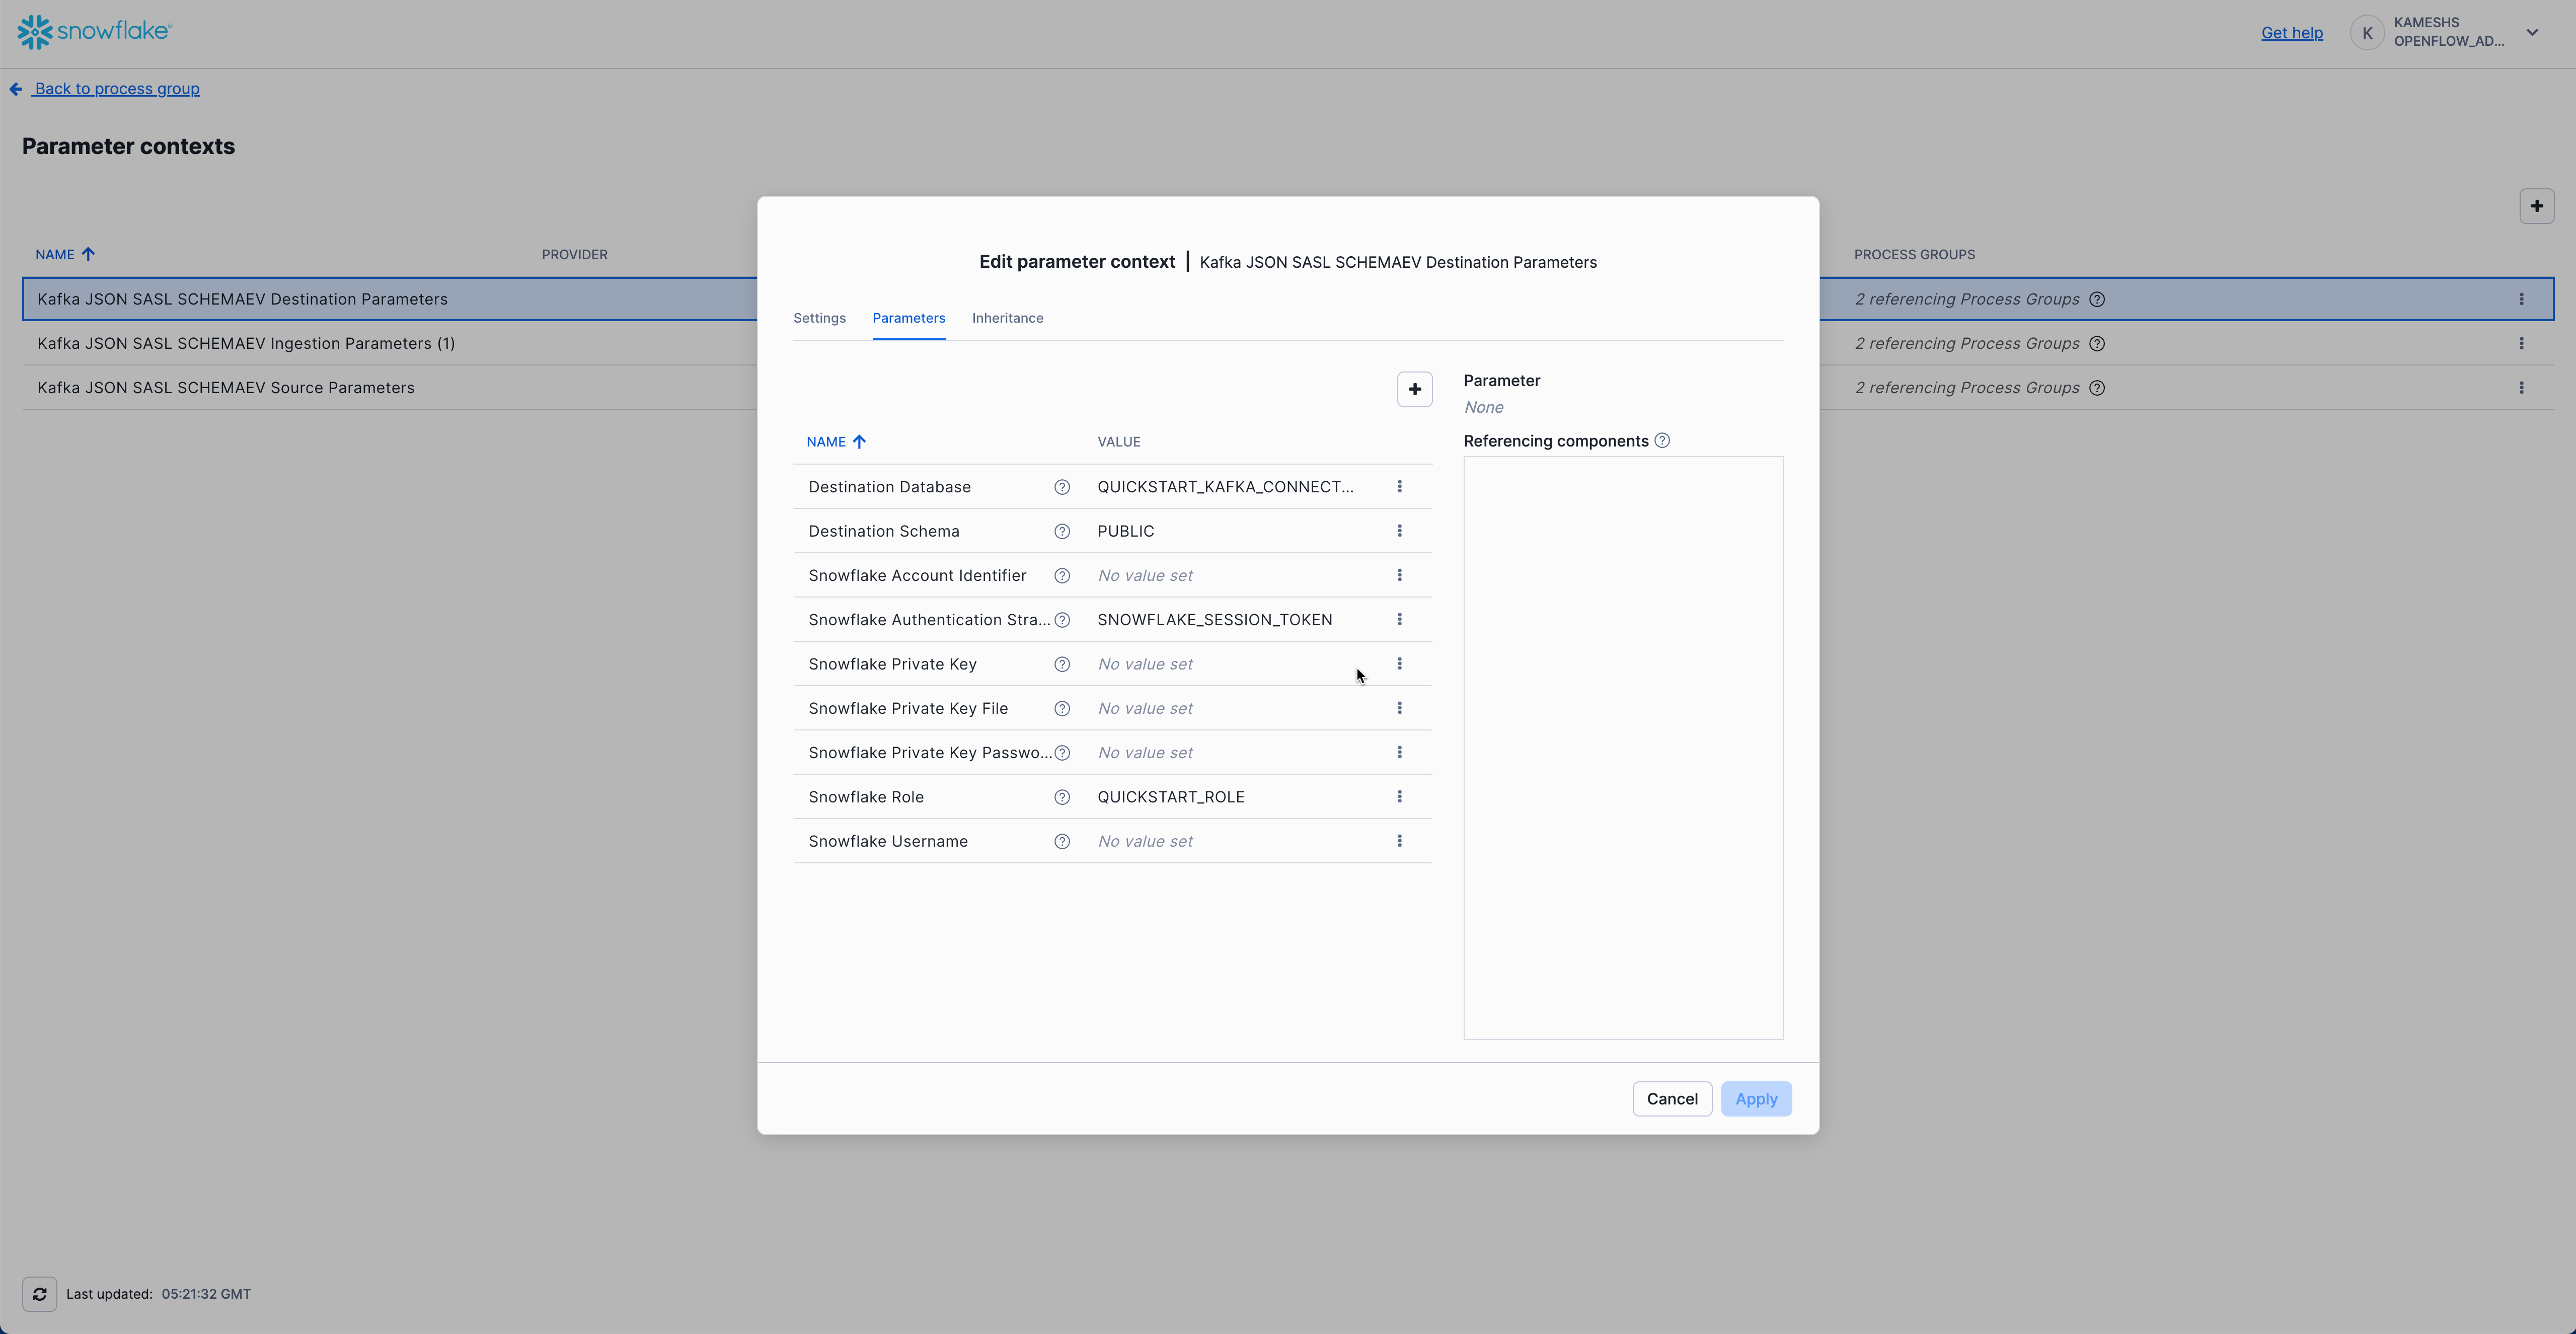This screenshot has height=1334, width=2576.
Task: Click the help icon beside Referencing components
Action: [1662, 440]
